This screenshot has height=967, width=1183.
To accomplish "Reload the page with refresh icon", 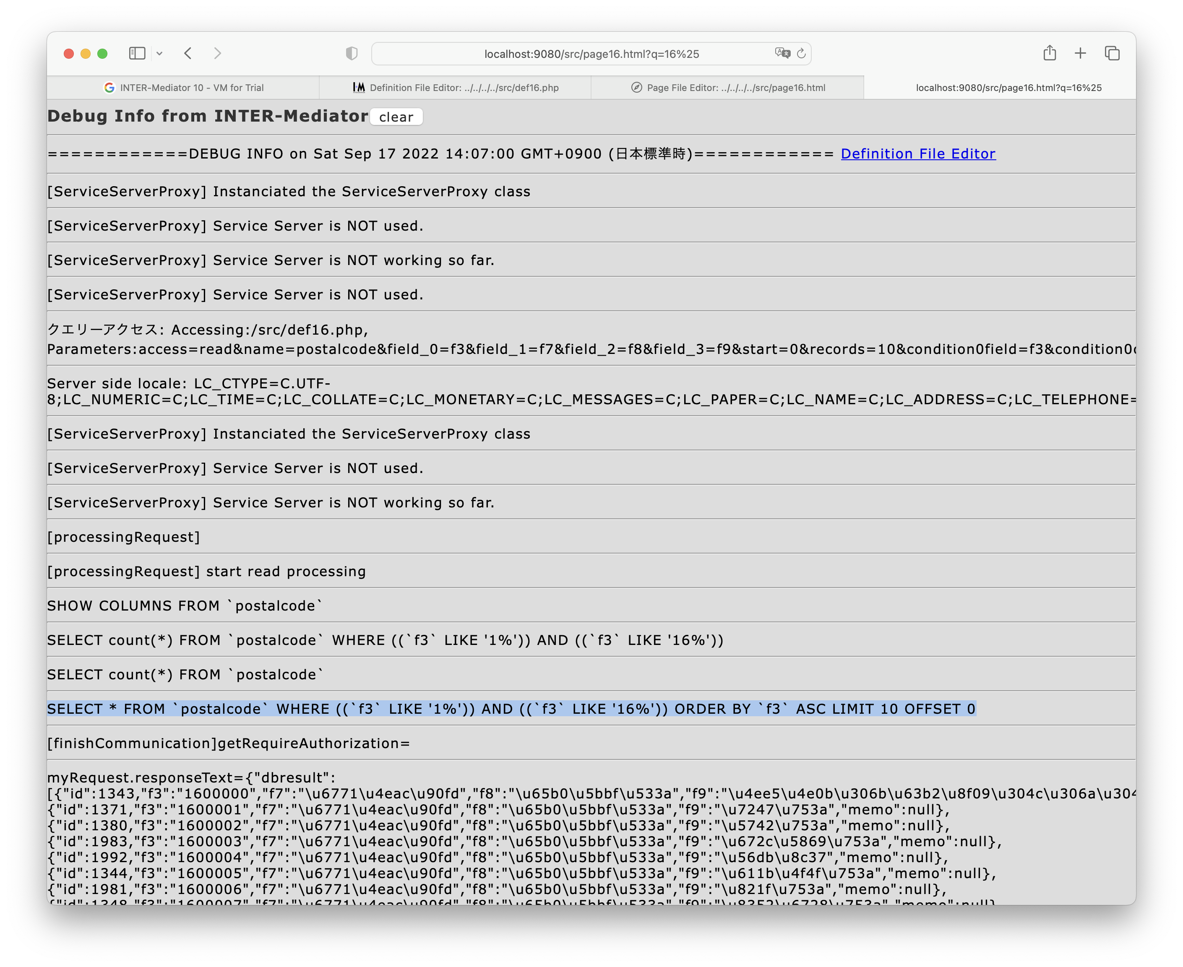I will point(801,54).
